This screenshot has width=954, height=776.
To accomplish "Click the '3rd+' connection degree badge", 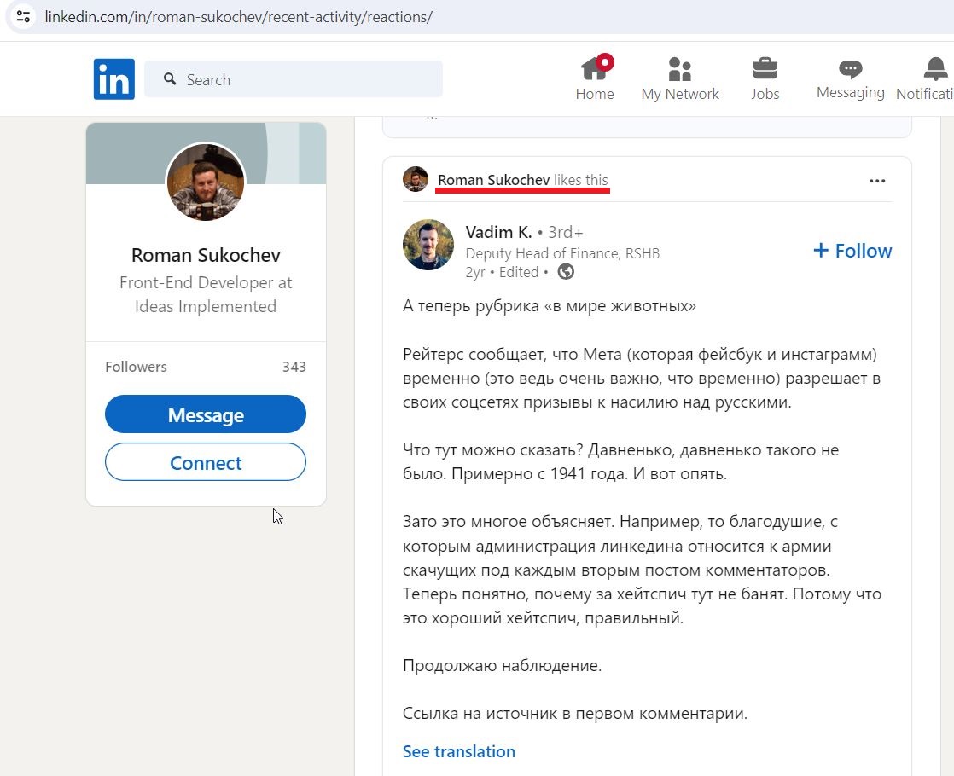I will pyautogui.click(x=565, y=232).
